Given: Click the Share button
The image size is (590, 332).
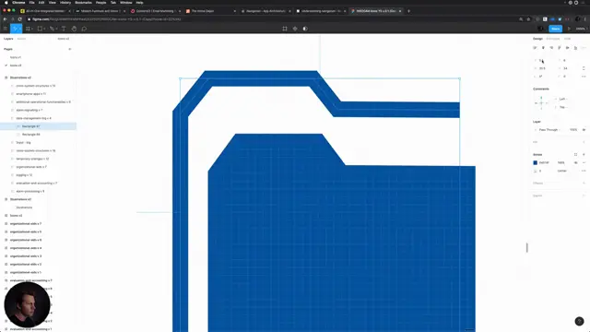Looking at the screenshot, I should [555, 29].
